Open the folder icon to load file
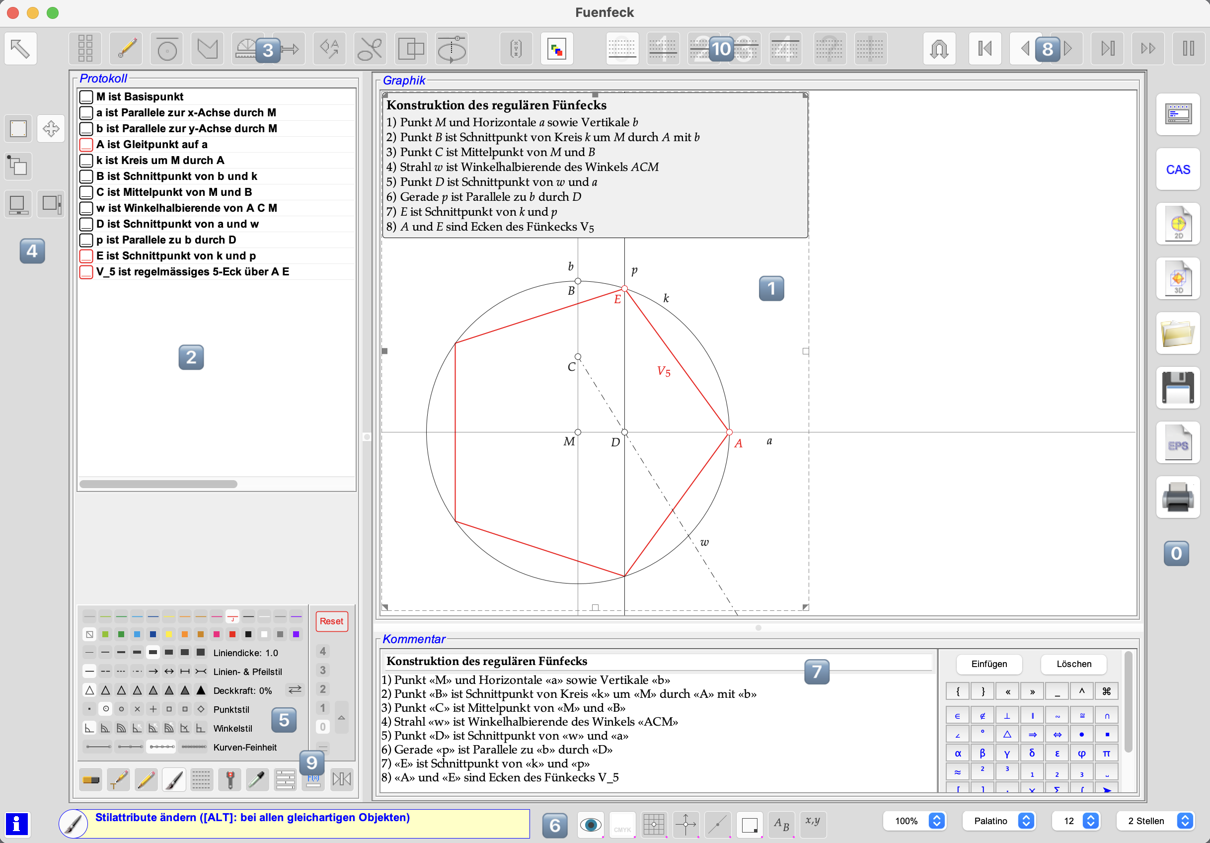1210x843 pixels. pyautogui.click(x=1177, y=334)
